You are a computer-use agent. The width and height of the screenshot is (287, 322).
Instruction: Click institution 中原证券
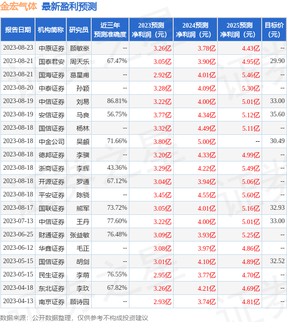click(x=52, y=48)
